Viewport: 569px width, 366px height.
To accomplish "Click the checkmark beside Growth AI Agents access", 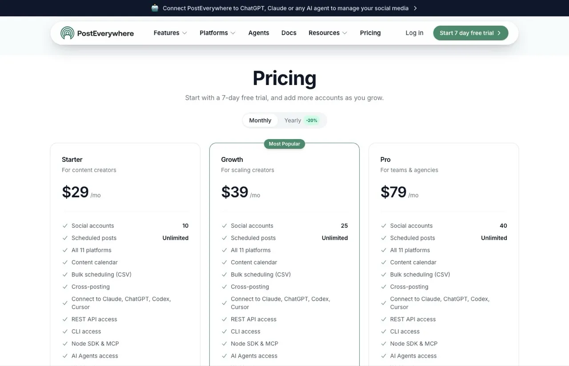I will 224,356.
